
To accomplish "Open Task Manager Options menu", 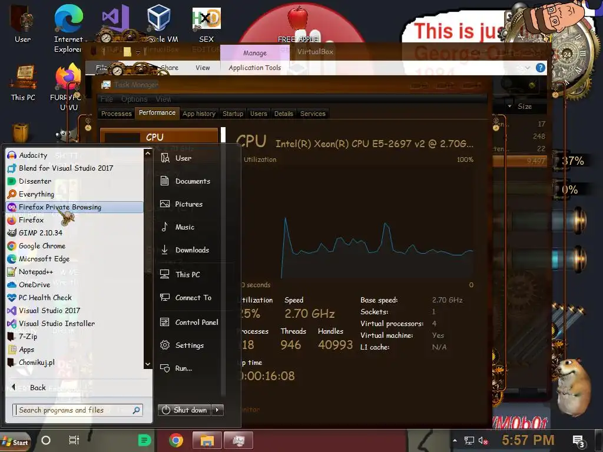I will point(134,99).
